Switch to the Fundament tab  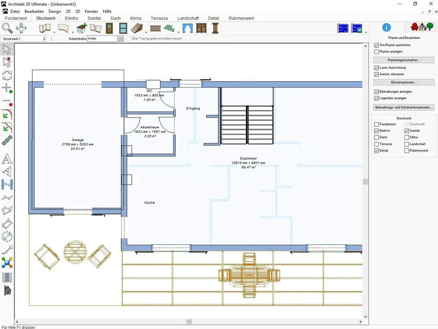(x=16, y=18)
